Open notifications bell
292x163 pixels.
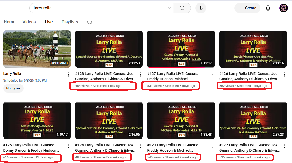click(268, 8)
